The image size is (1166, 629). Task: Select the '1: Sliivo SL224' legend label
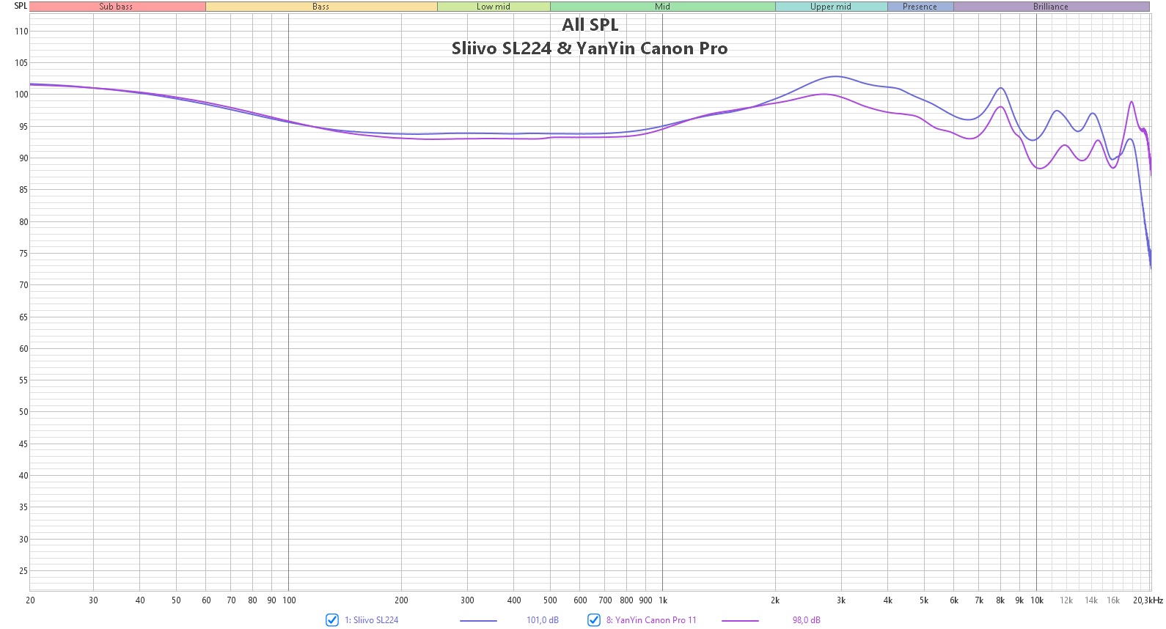(x=372, y=620)
